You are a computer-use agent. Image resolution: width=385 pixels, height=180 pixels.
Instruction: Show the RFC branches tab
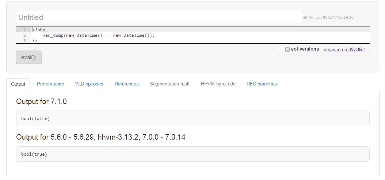coord(262,84)
